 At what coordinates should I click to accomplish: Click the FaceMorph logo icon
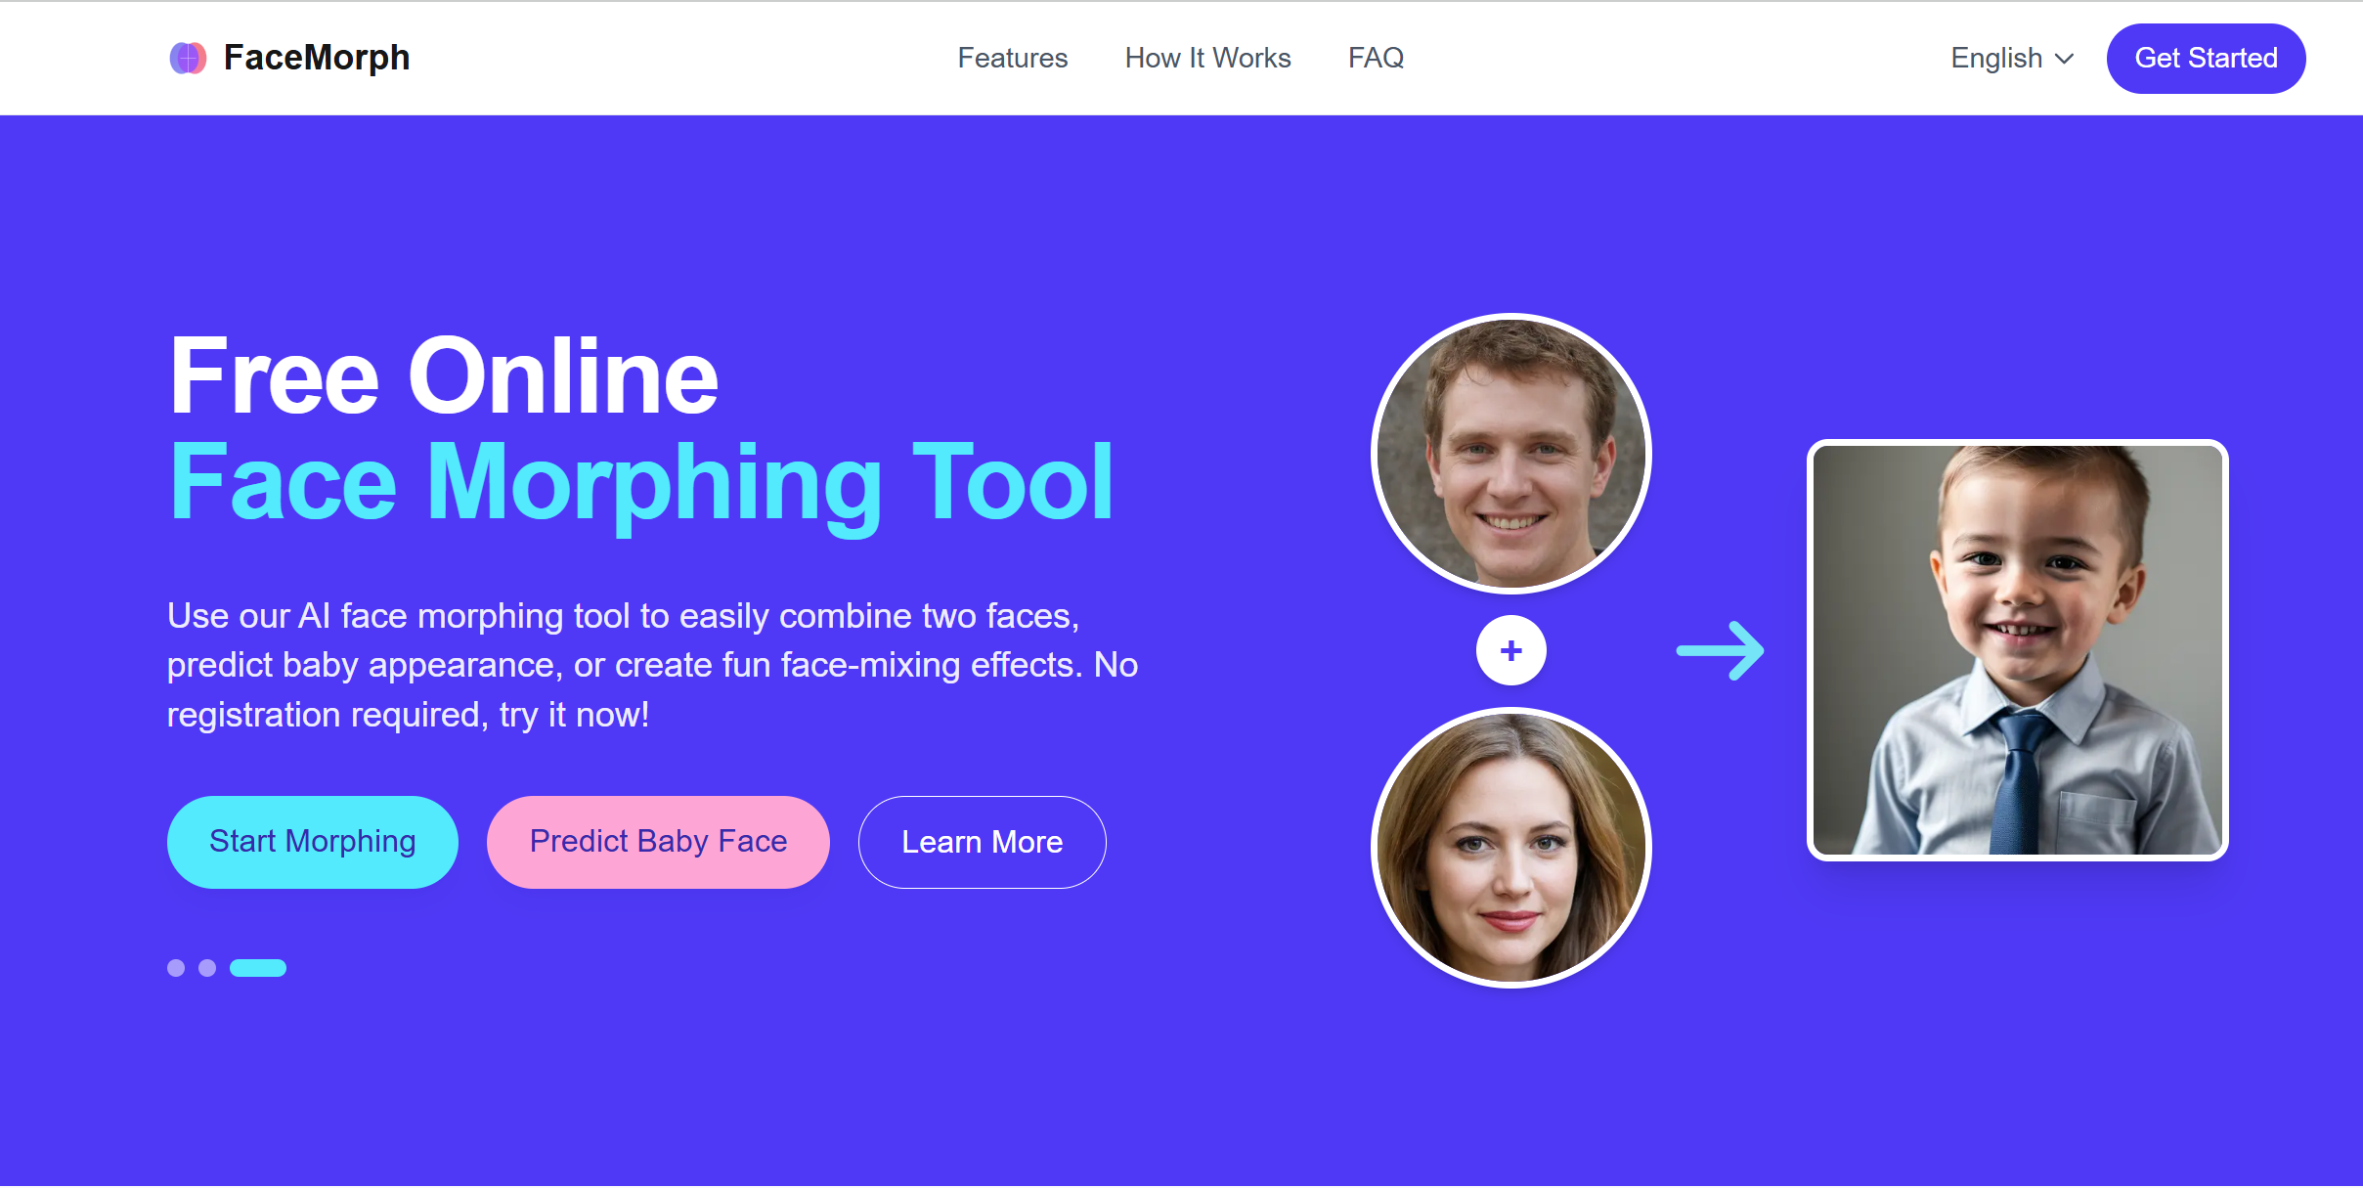(189, 58)
